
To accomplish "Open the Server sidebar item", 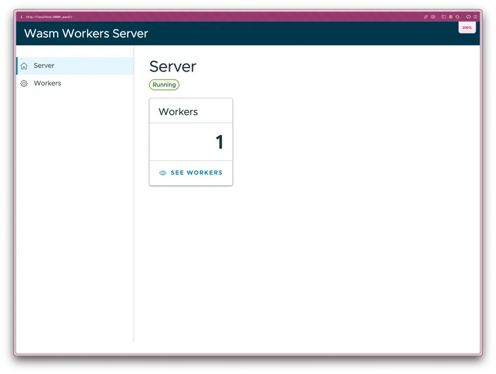I will [x=44, y=66].
